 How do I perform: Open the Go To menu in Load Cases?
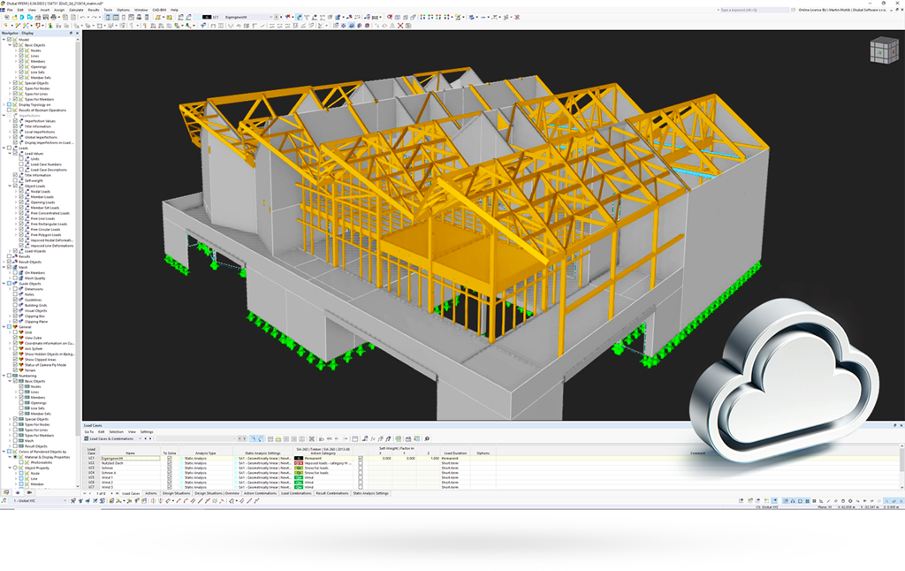[89, 432]
